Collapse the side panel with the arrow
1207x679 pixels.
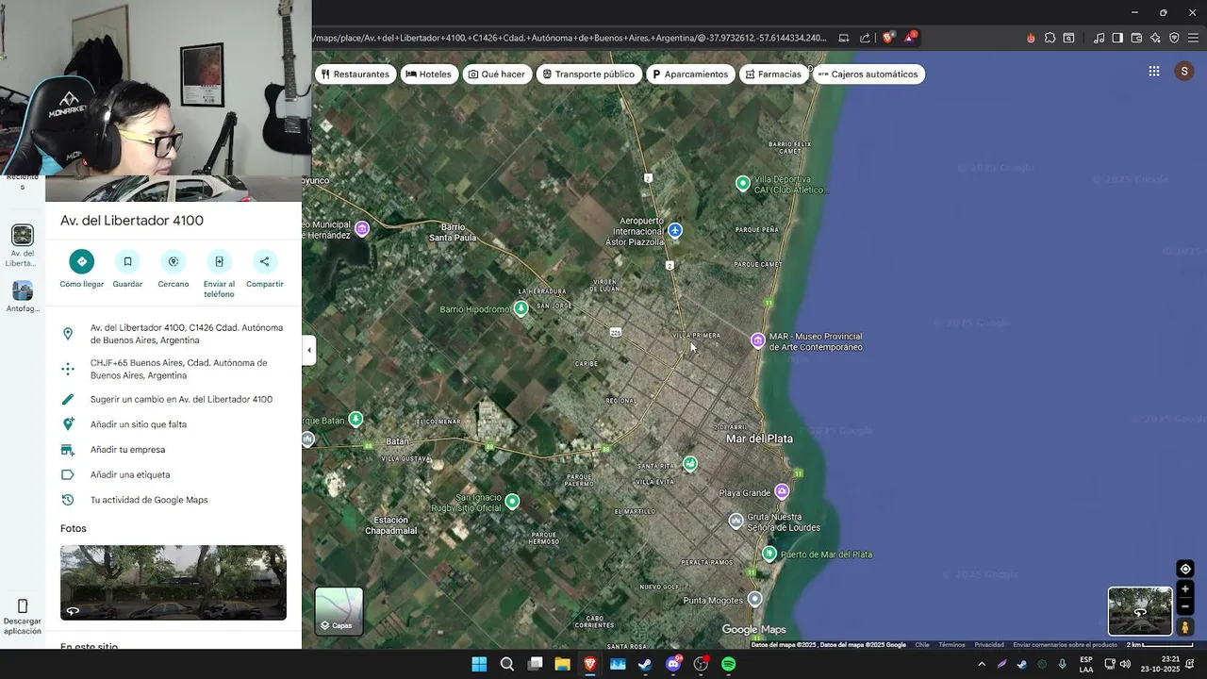(x=308, y=350)
